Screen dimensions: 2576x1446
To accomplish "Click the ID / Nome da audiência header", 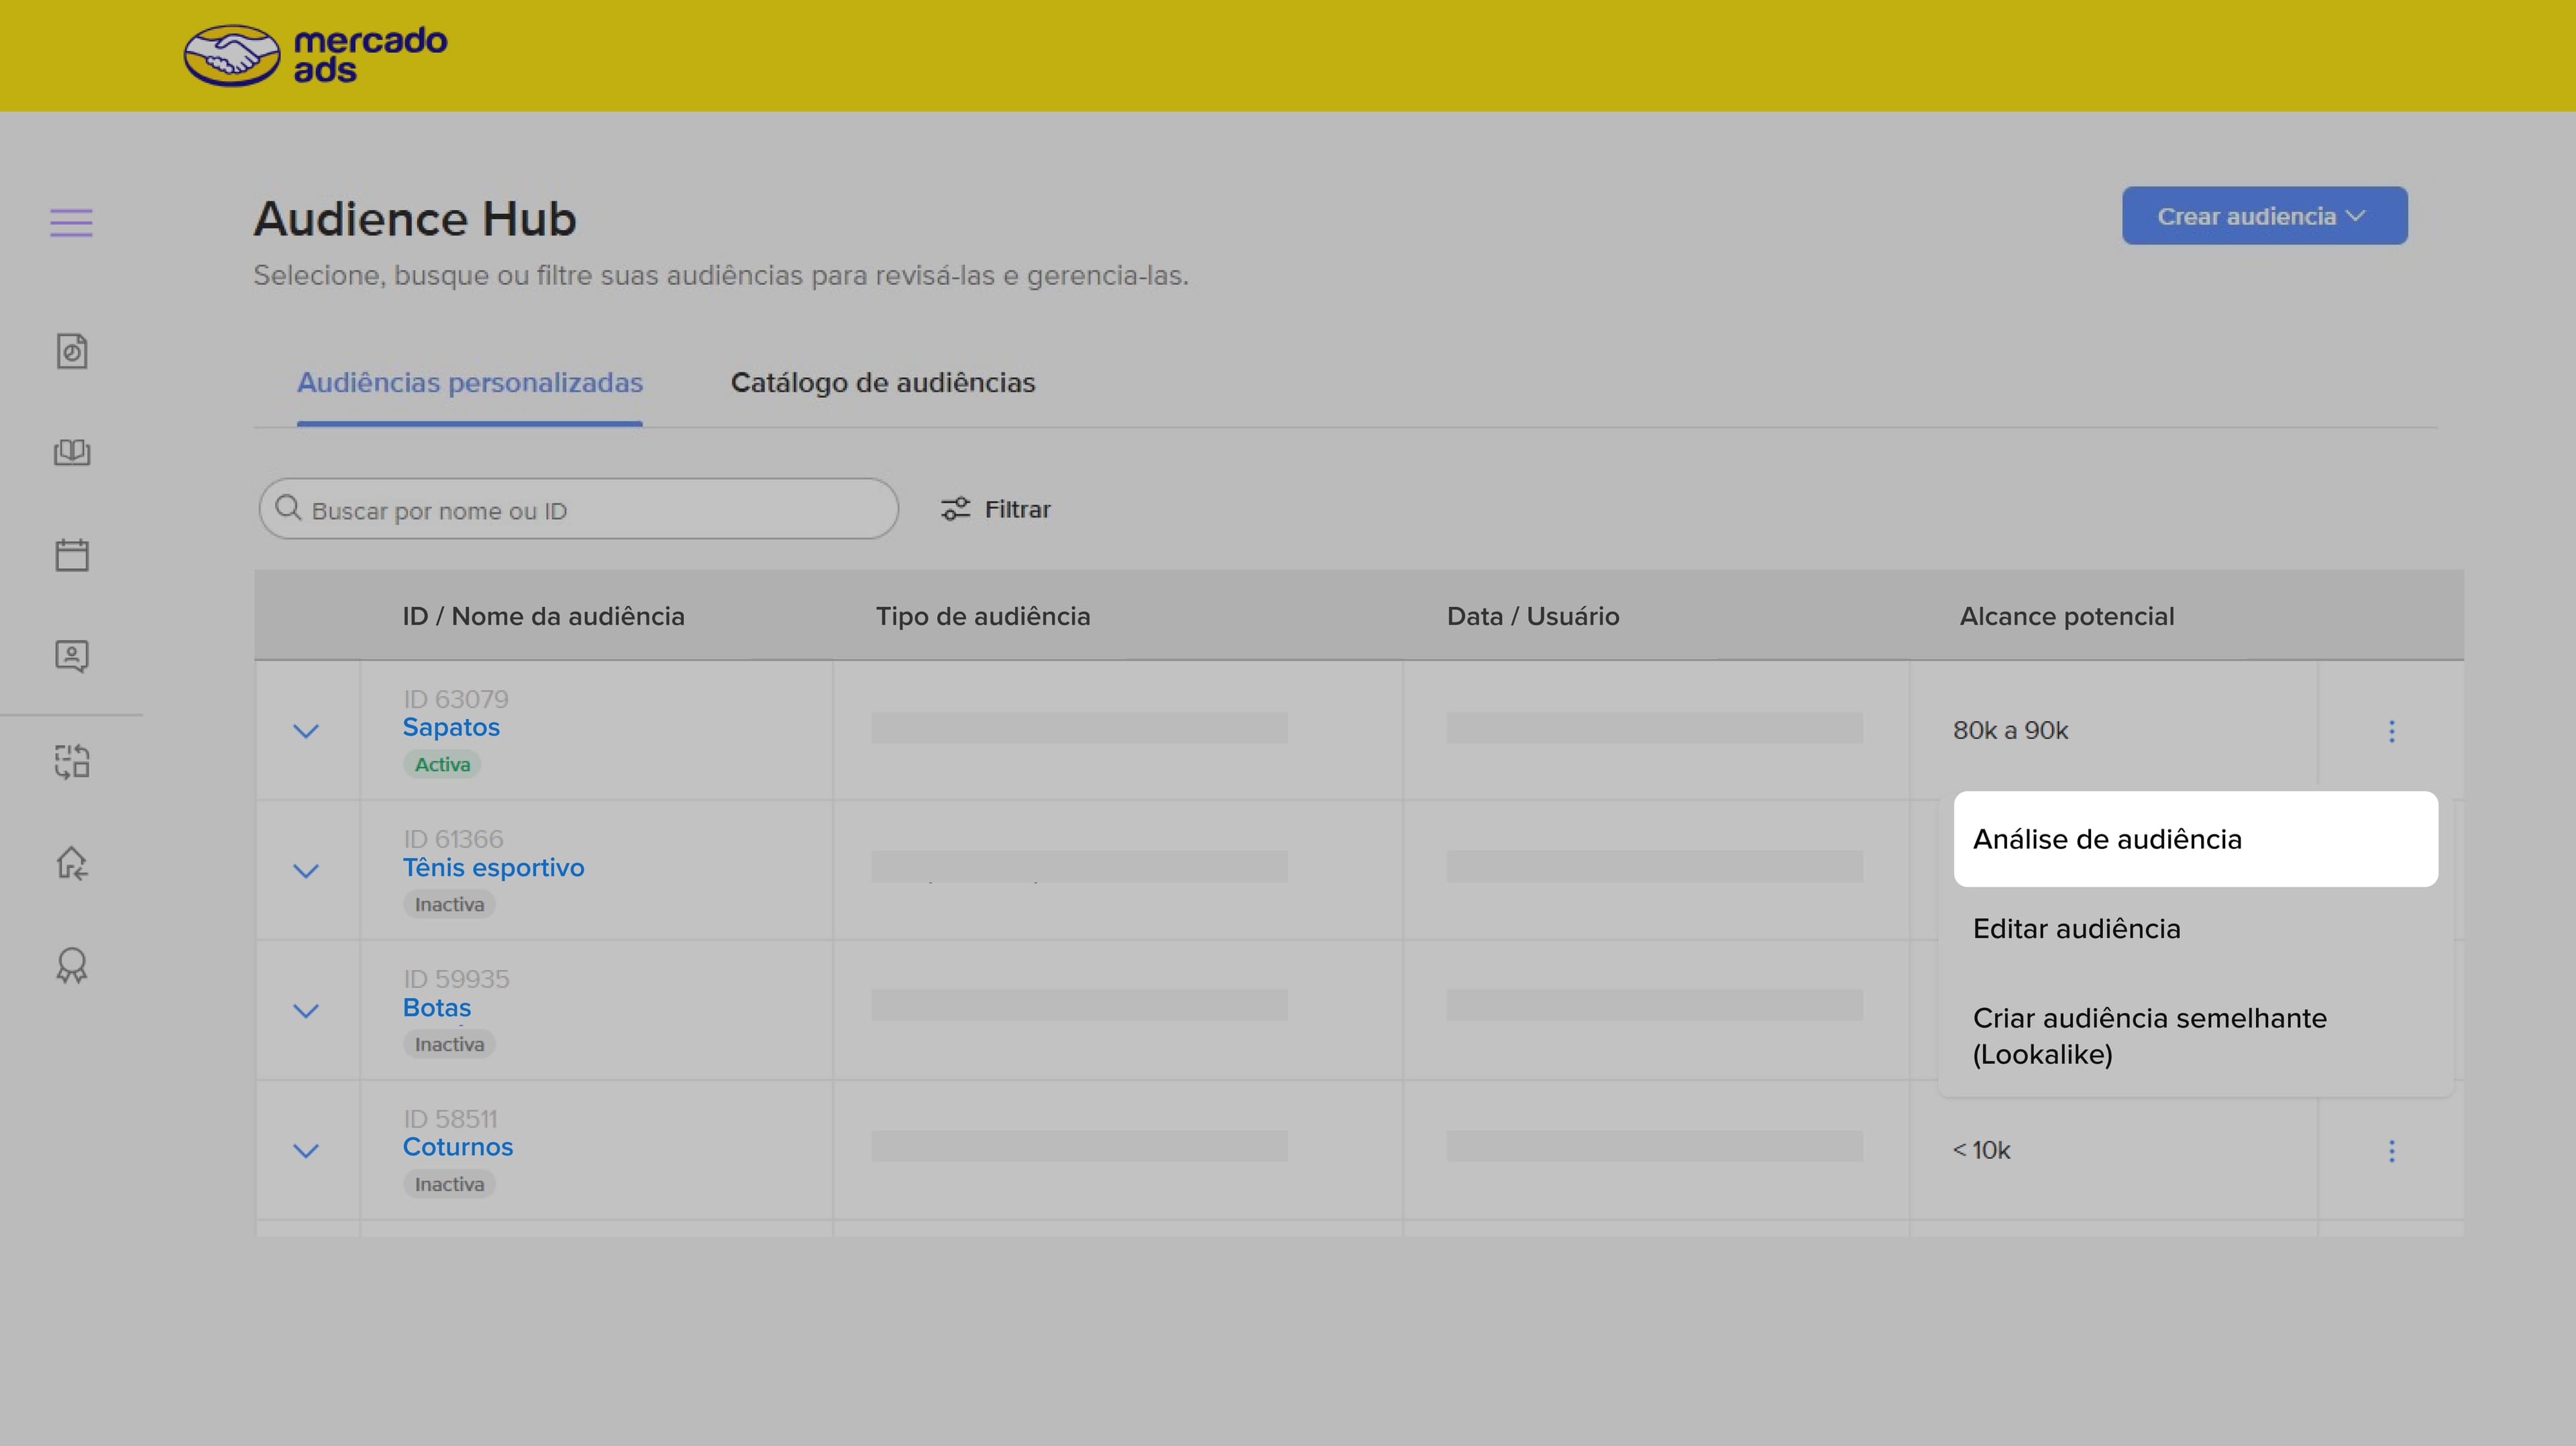I will [x=544, y=616].
